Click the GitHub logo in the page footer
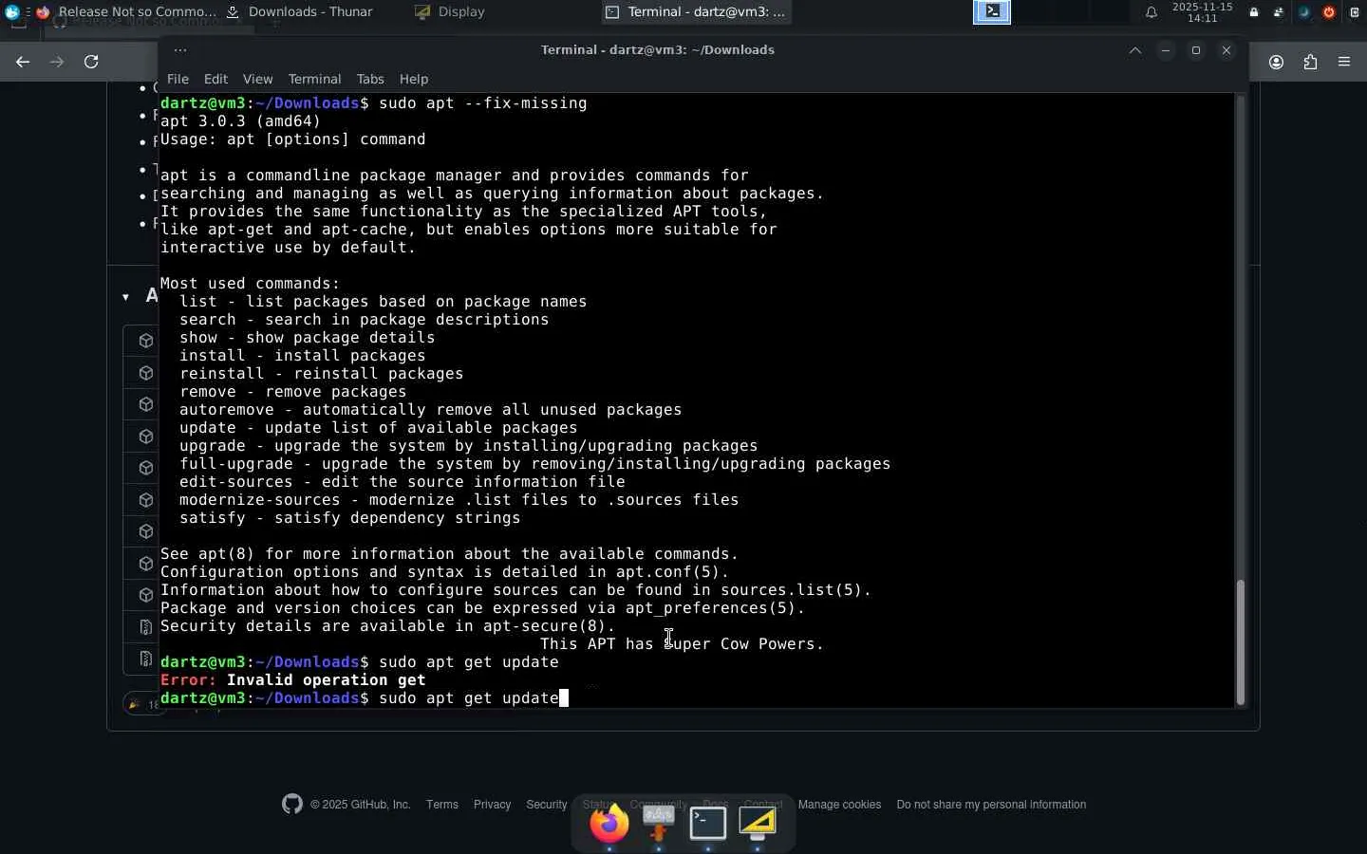This screenshot has height=854, width=1367. pyautogui.click(x=292, y=804)
